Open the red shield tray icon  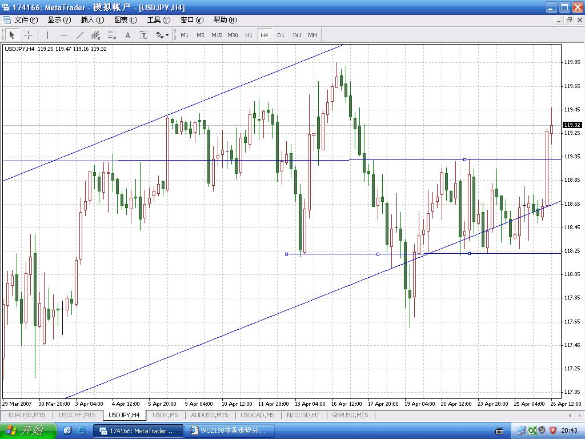(552, 431)
